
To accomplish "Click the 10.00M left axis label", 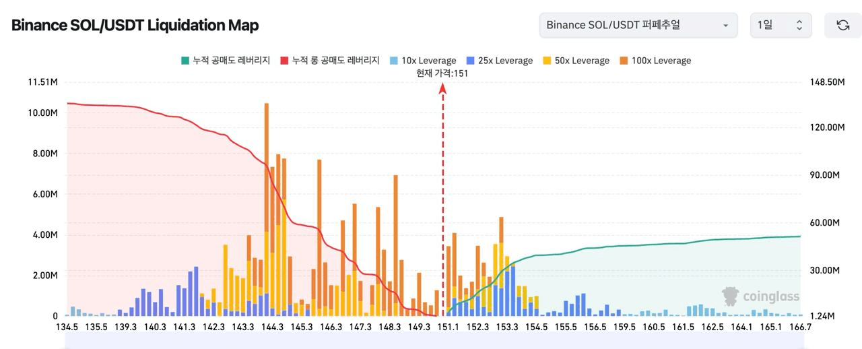I will [x=43, y=113].
